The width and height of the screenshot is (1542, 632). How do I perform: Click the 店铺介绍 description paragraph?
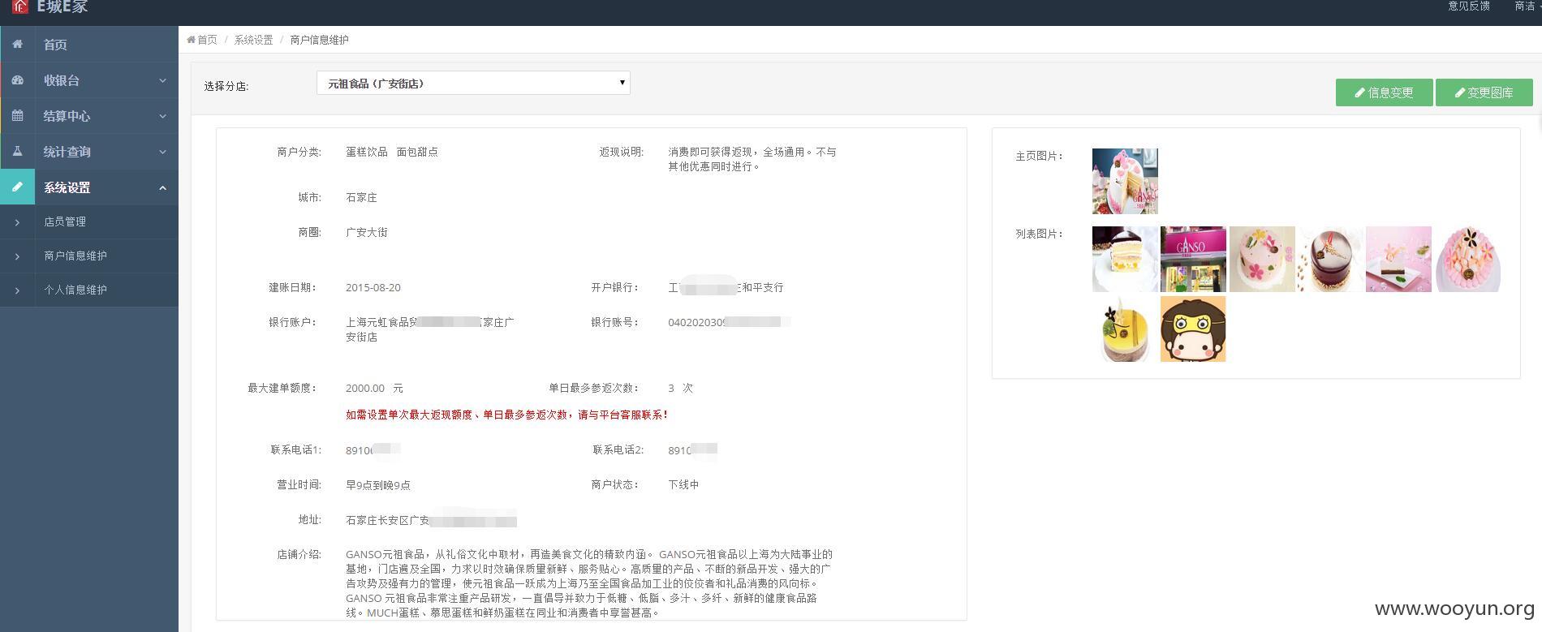pyautogui.click(x=589, y=583)
